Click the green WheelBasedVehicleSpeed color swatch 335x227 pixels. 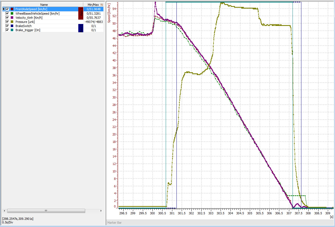[x=12, y=13]
